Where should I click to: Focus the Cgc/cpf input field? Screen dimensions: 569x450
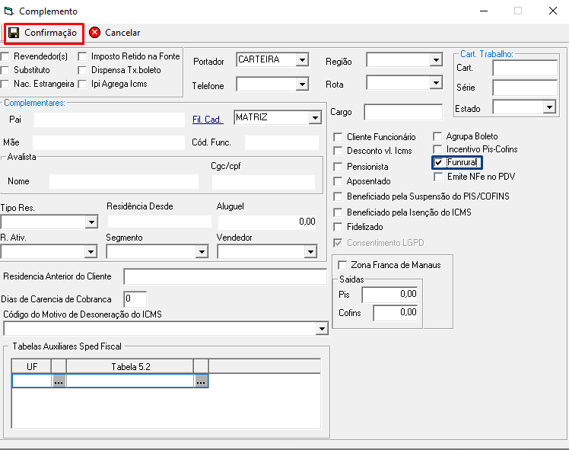point(263,182)
